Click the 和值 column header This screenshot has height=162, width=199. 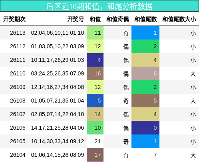[x=95, y=19]
